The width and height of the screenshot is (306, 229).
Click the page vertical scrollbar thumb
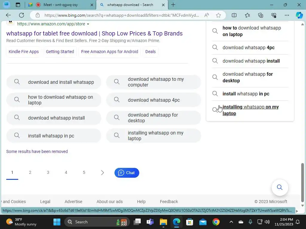tap(302, 182)
